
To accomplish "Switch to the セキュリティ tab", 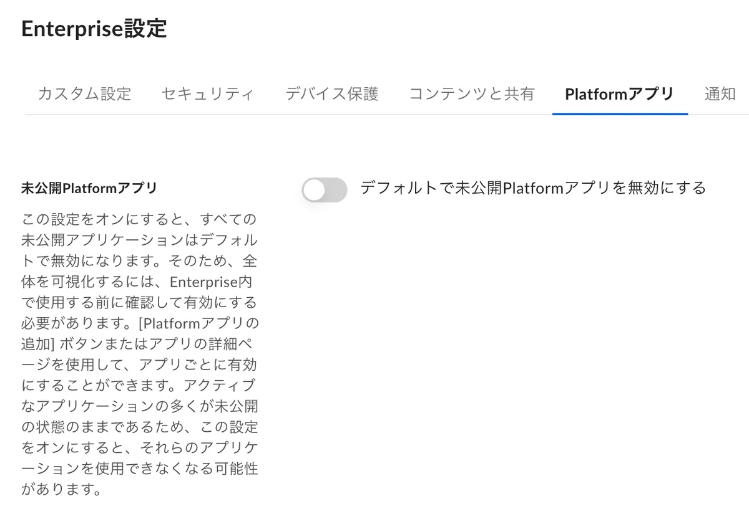I will 208,94.
